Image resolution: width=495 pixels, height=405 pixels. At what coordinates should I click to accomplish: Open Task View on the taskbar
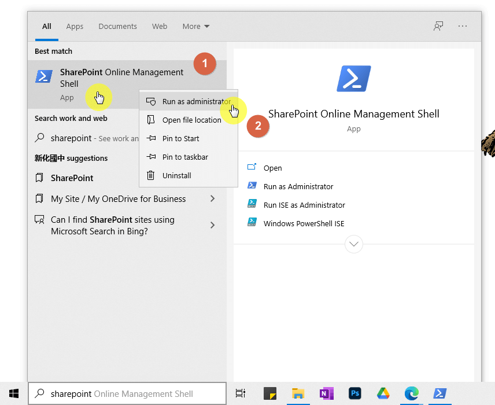point(241,393)
